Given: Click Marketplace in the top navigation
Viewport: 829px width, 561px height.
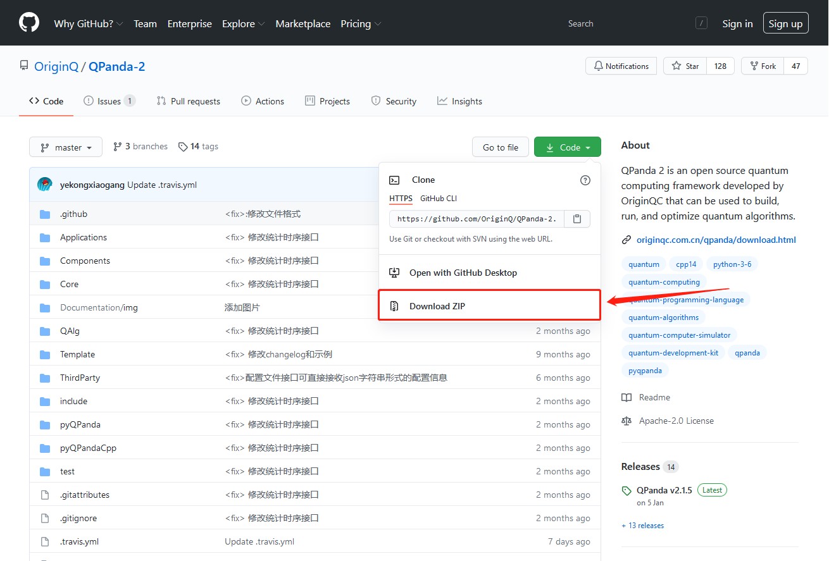Looking at the screenshot, I should coord(303,24).
